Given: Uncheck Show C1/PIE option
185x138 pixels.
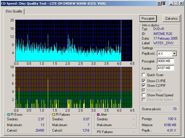Looking at the screenshot, I should point(144,81).
